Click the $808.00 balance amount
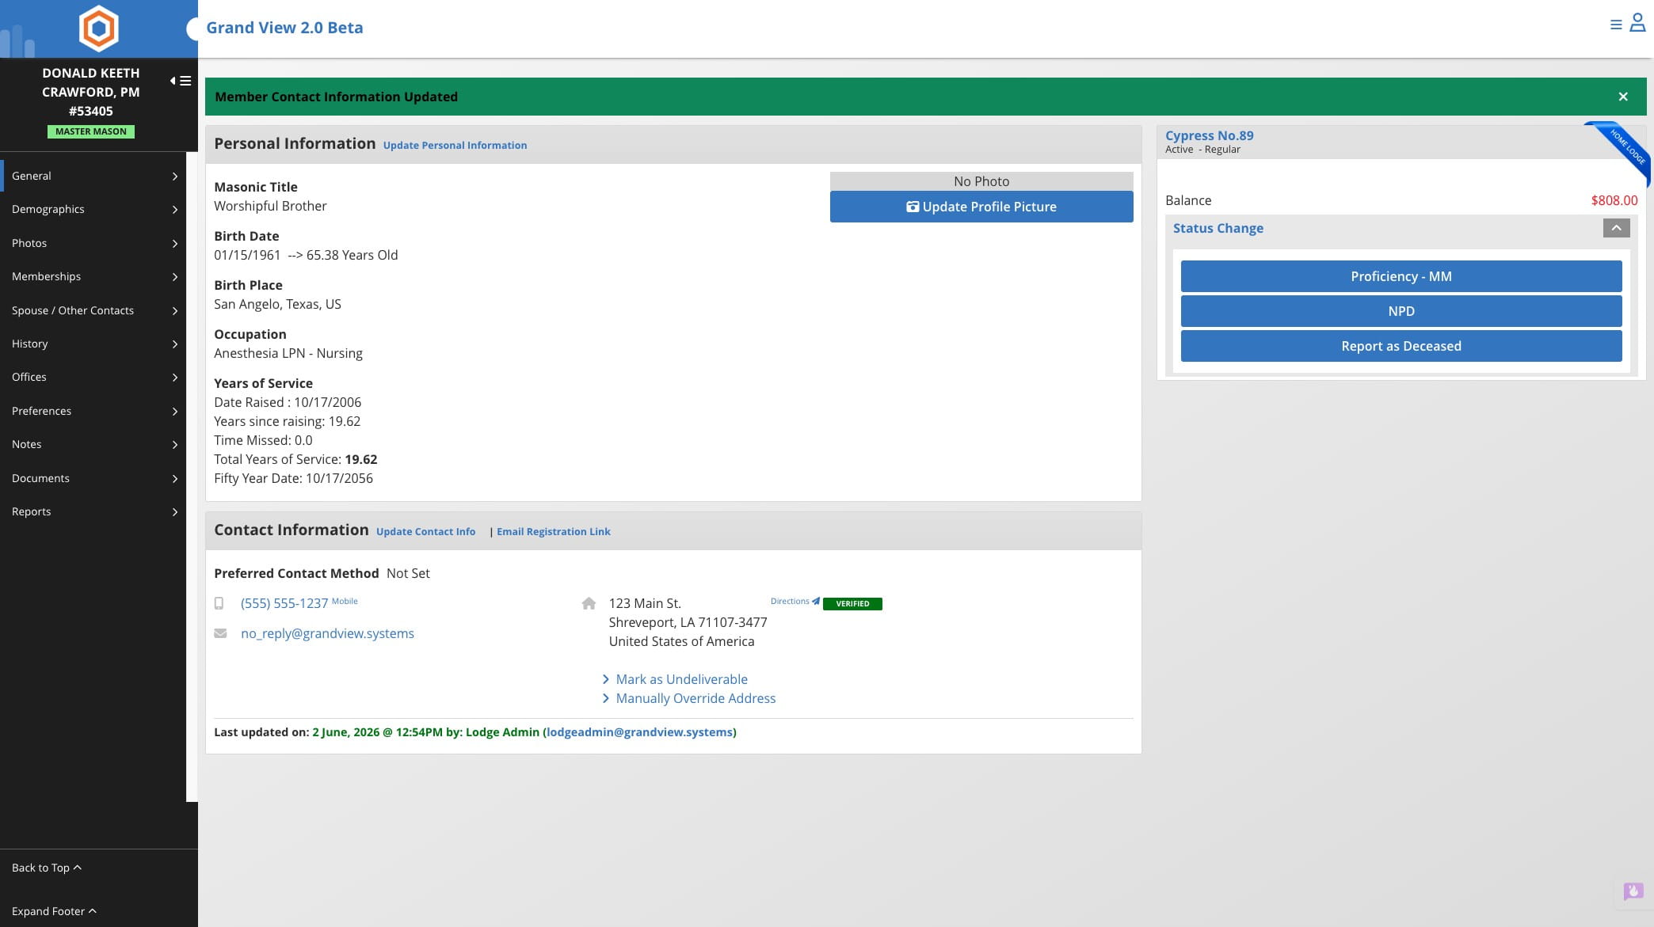The width and height of the screenshot is (1654, 927). point(1614,201)
